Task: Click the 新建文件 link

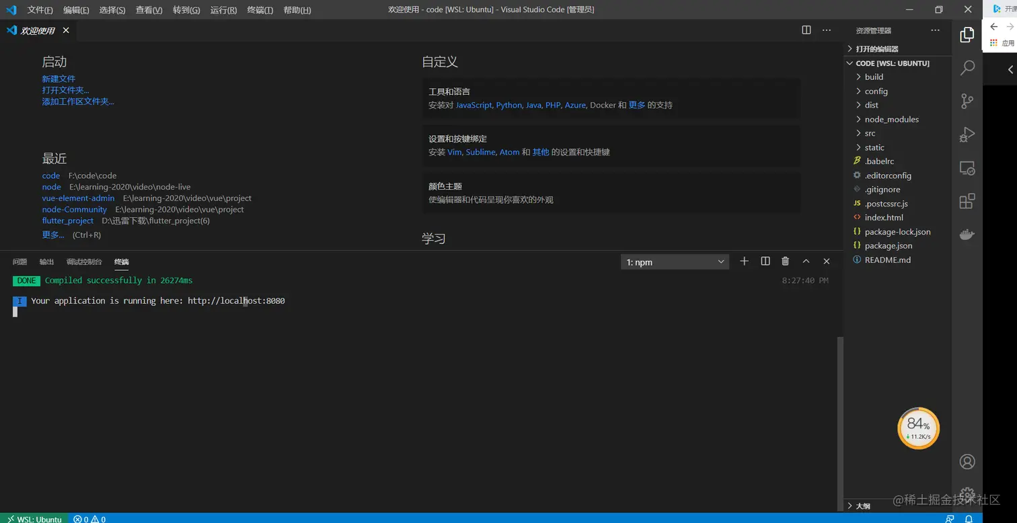Action: [x=59, y=79]
